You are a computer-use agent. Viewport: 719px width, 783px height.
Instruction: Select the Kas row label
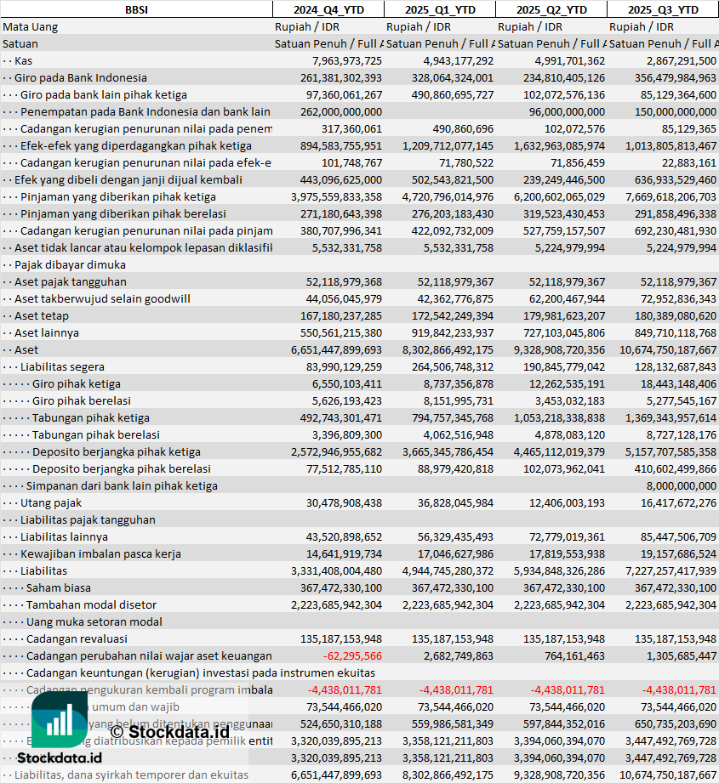point(23,61)
